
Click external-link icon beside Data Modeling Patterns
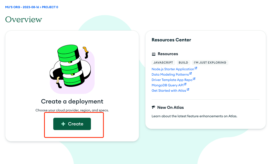pyautogui.click(x=191, y=74)
